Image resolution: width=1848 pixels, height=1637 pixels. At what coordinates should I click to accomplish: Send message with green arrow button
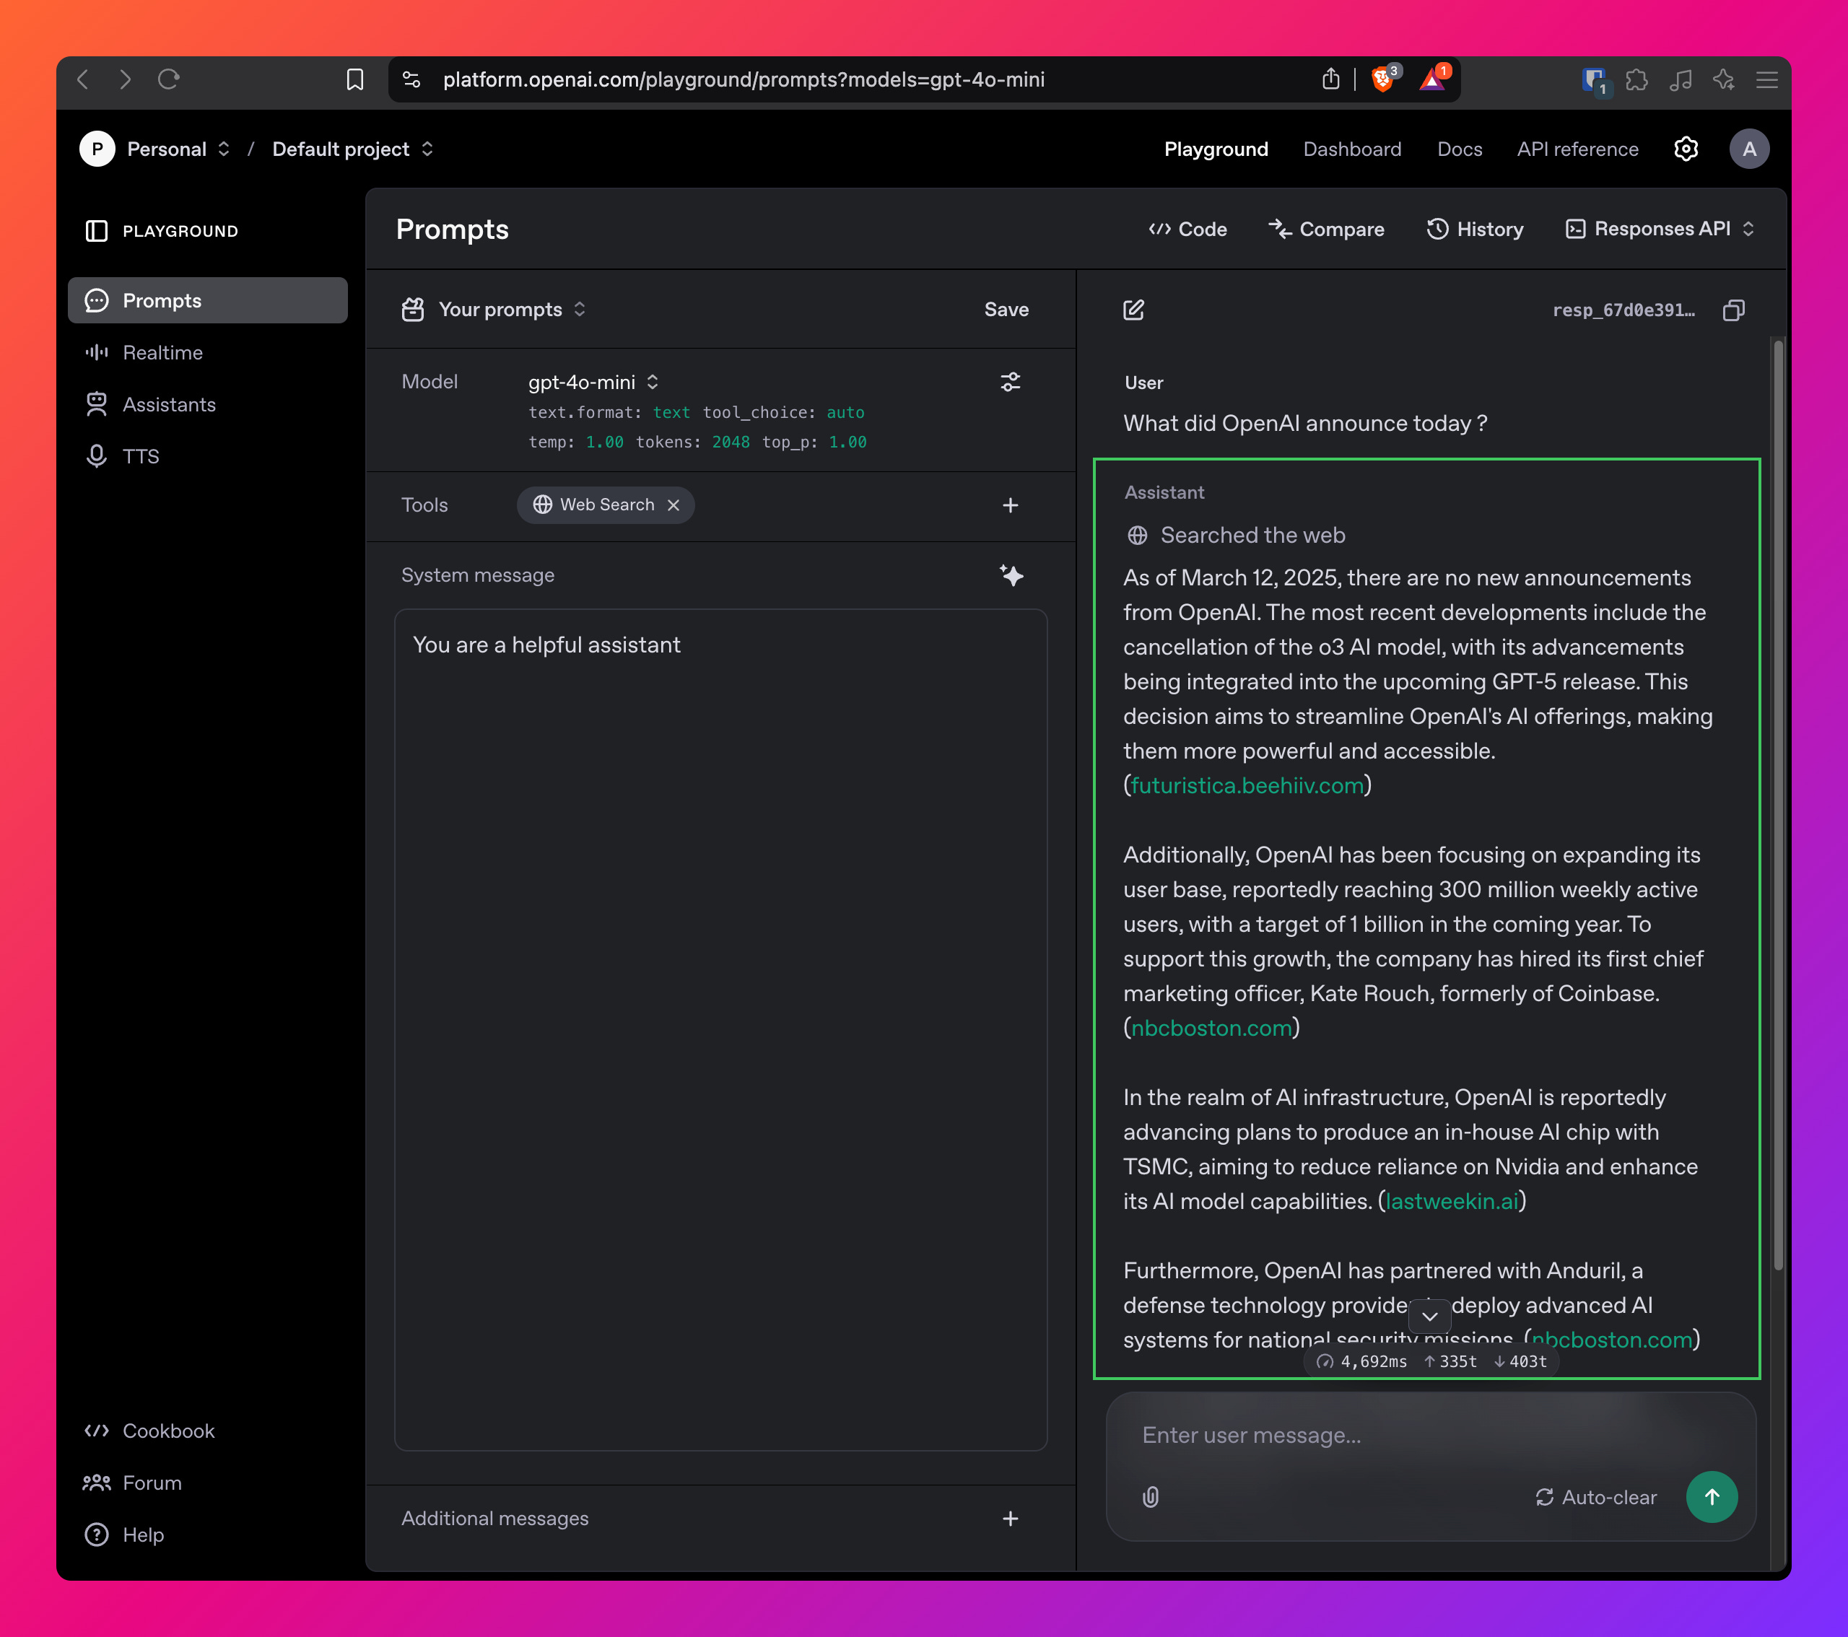click(x=1711, y=1497)
